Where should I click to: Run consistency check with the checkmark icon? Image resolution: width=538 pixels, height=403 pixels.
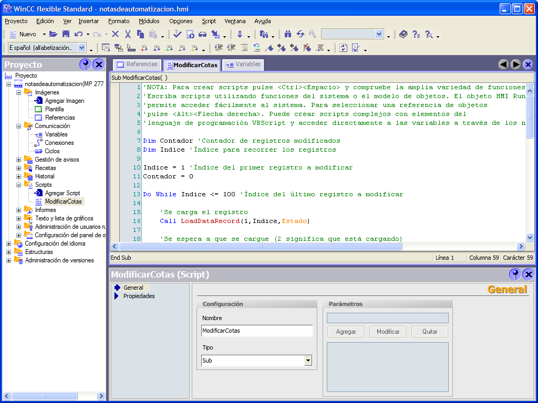[x=177, y=34]
